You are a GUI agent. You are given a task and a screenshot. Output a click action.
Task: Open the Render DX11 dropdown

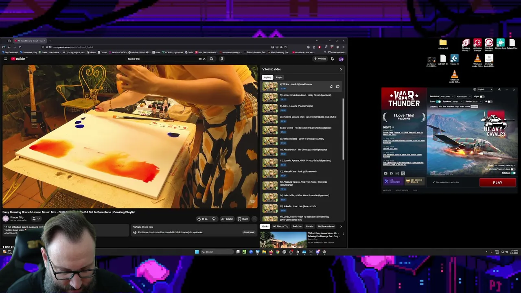coord(477,102)
